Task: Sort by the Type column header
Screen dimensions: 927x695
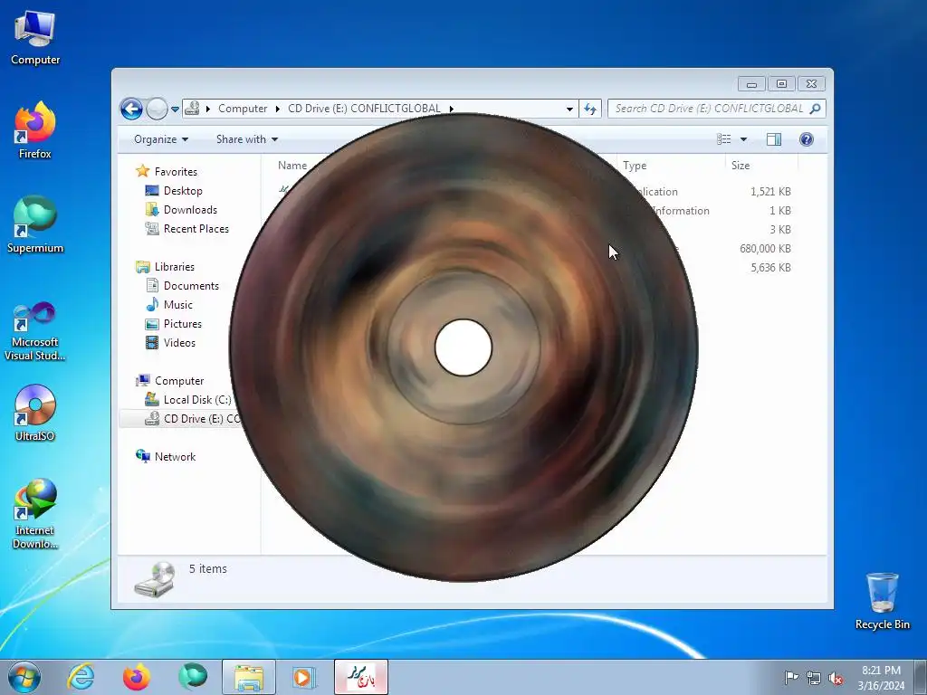Action: 671,167
